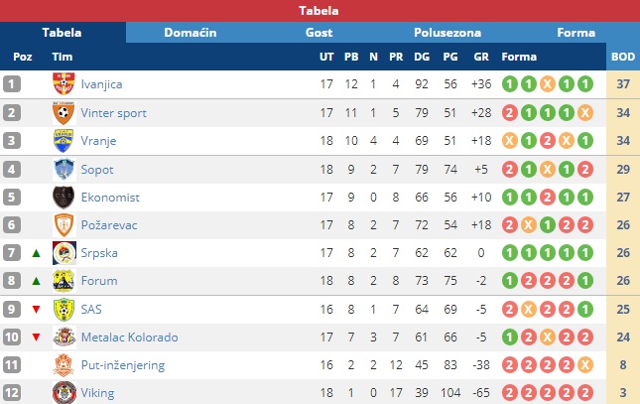Switch to the Domaćin tab
This screenshot has height=404, width=640.
191,33
